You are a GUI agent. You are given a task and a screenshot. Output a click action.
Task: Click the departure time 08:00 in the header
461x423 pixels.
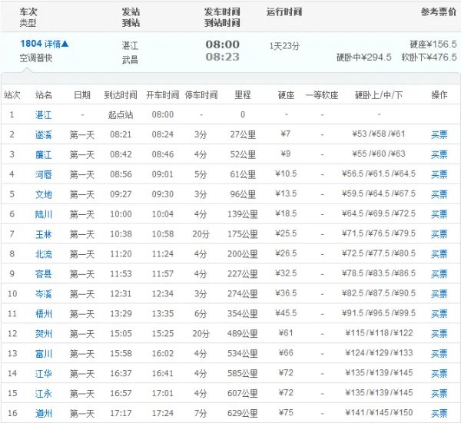click(x=223, y=45)
